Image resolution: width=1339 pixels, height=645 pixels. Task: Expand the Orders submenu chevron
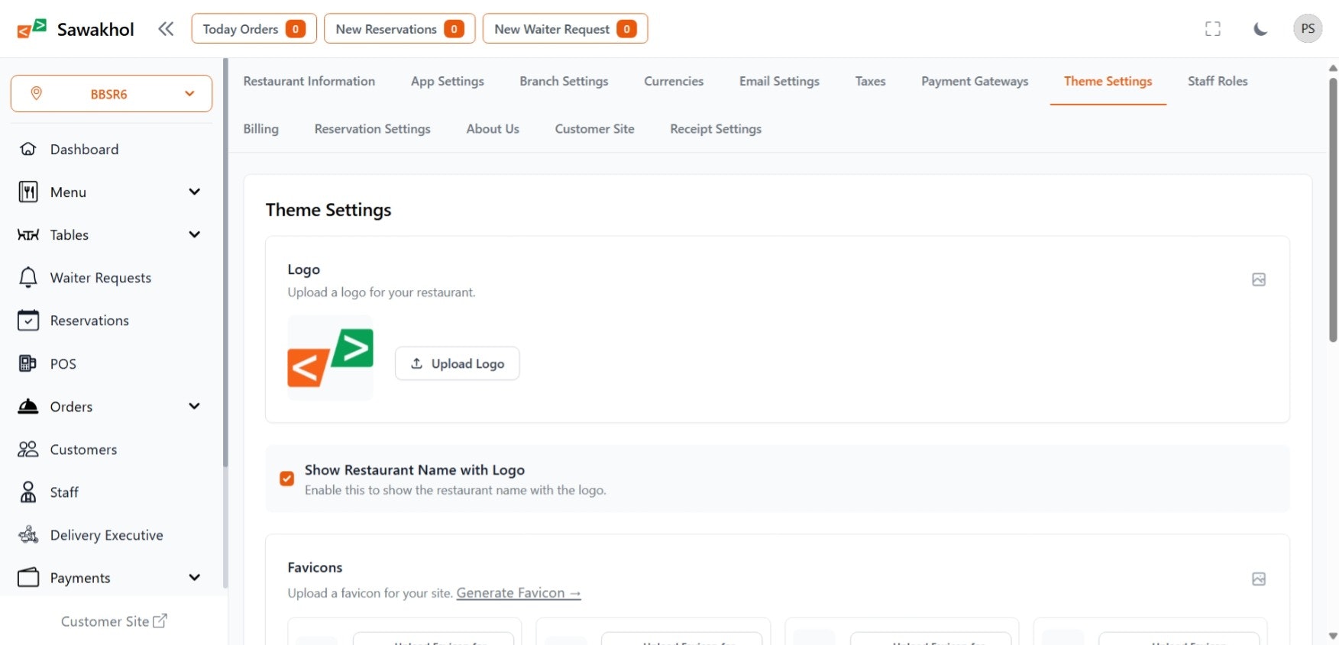coord(195,406)
